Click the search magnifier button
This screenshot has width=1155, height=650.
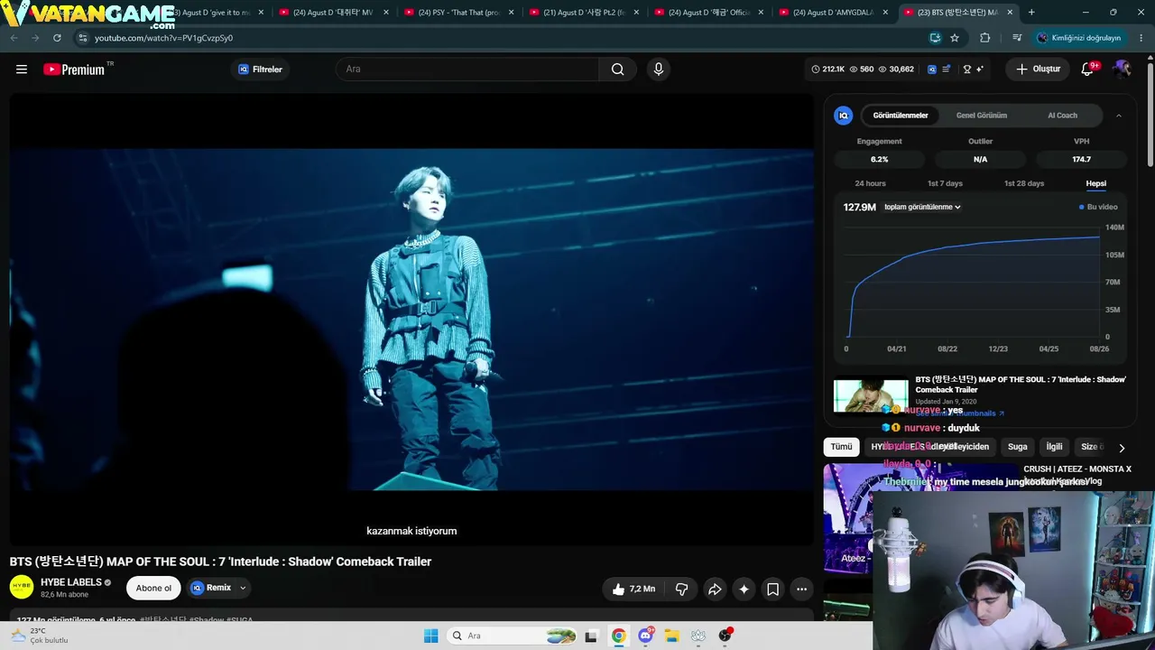point(617,70)
